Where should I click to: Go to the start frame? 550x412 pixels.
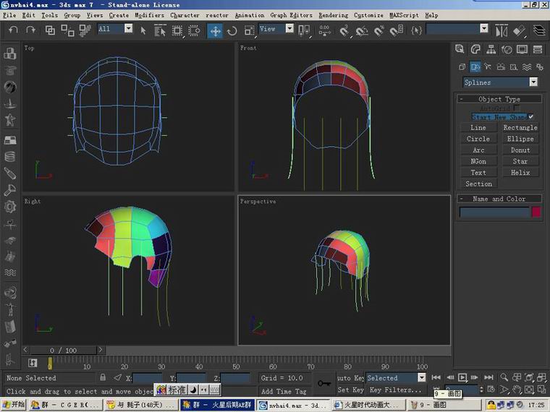pos(436,377)
